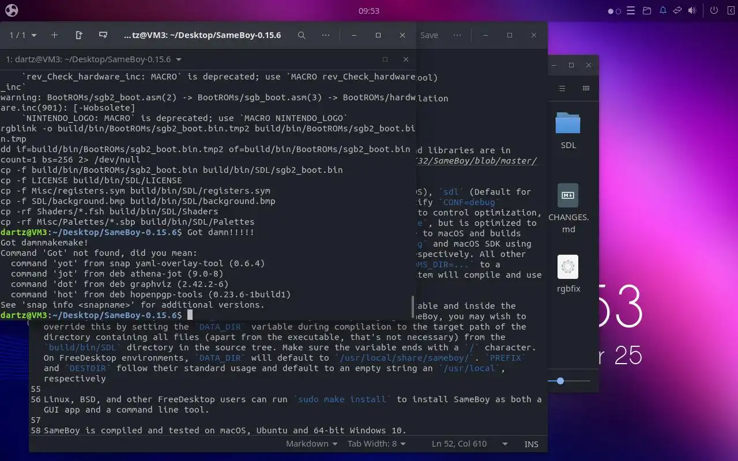Click 'See snap info <snapname>' line
The height and width of the screenshot is (461, 738).
point(133,305)
